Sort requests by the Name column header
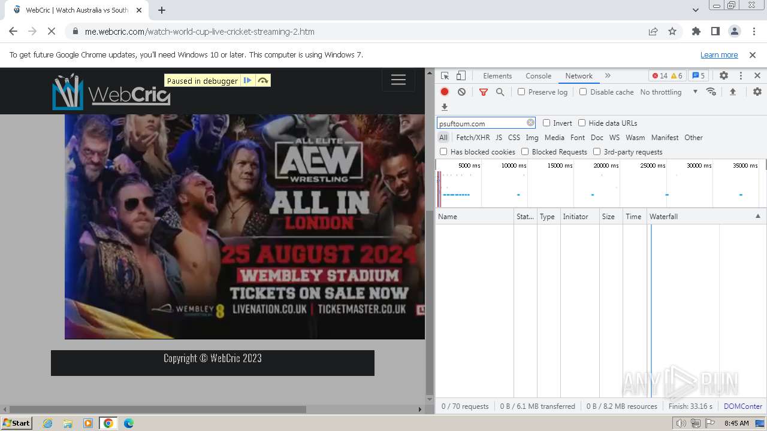The width and height of the screenshot is (767, 431). 475,216
